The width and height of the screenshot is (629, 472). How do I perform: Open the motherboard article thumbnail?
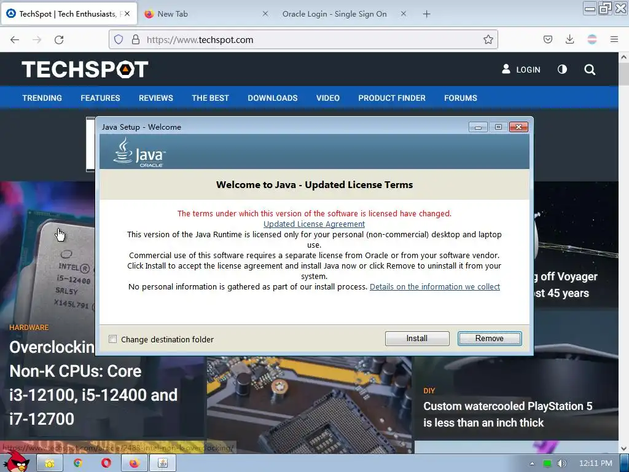(310, 404)
